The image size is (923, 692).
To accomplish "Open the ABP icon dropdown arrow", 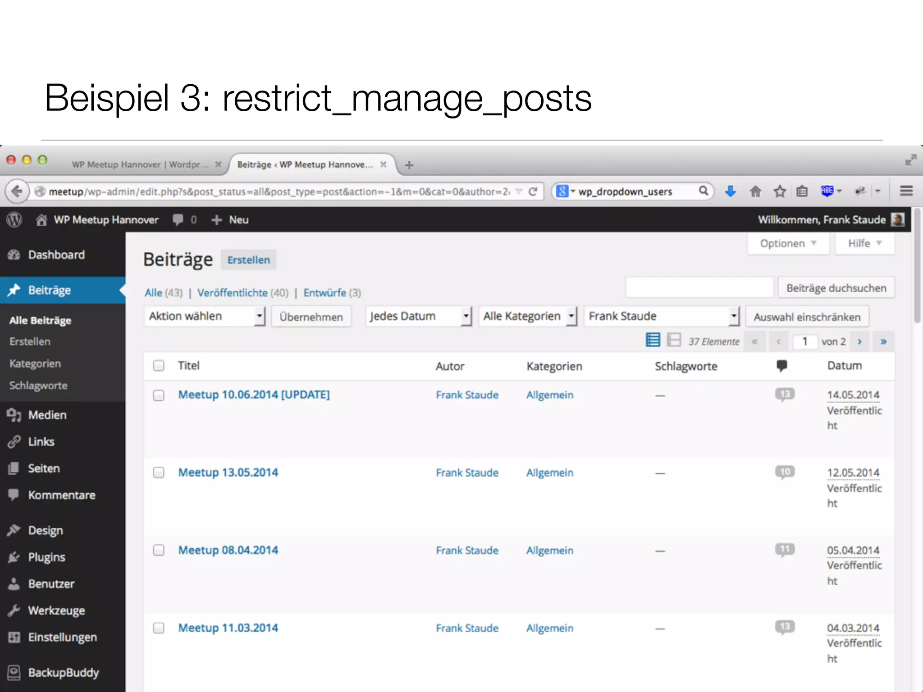I will [x=839, y=191].
